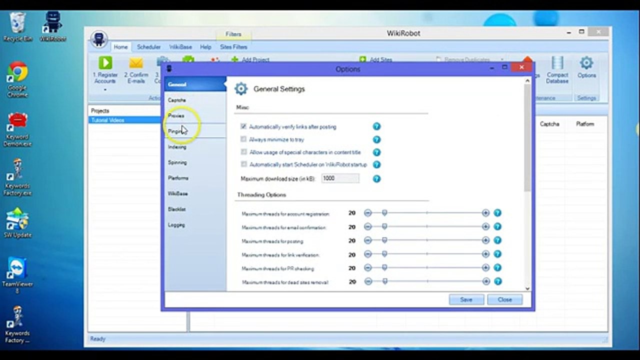Select the WikiBase options category
Image resolution: width=640 pixels, height=360 pixels.
tap(195, 193)
